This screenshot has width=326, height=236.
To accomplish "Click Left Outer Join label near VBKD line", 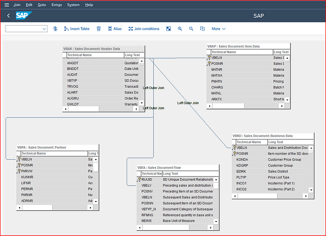I will (188, 103).
